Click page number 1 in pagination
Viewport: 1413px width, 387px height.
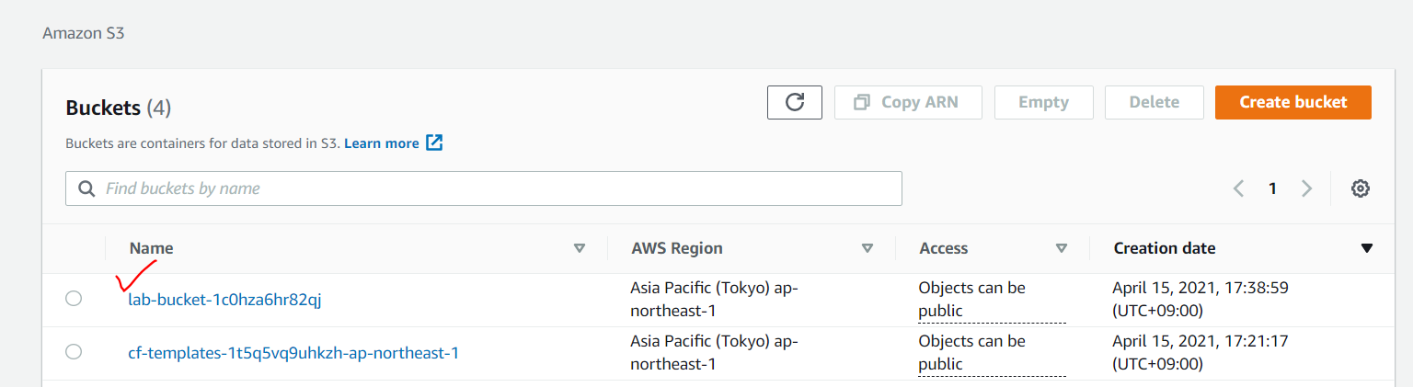pyautogui.click(x=1272, y=188)
